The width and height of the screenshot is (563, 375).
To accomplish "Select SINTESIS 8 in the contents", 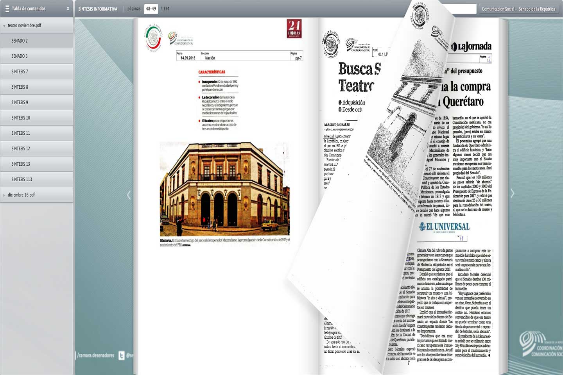I will 37,87.
